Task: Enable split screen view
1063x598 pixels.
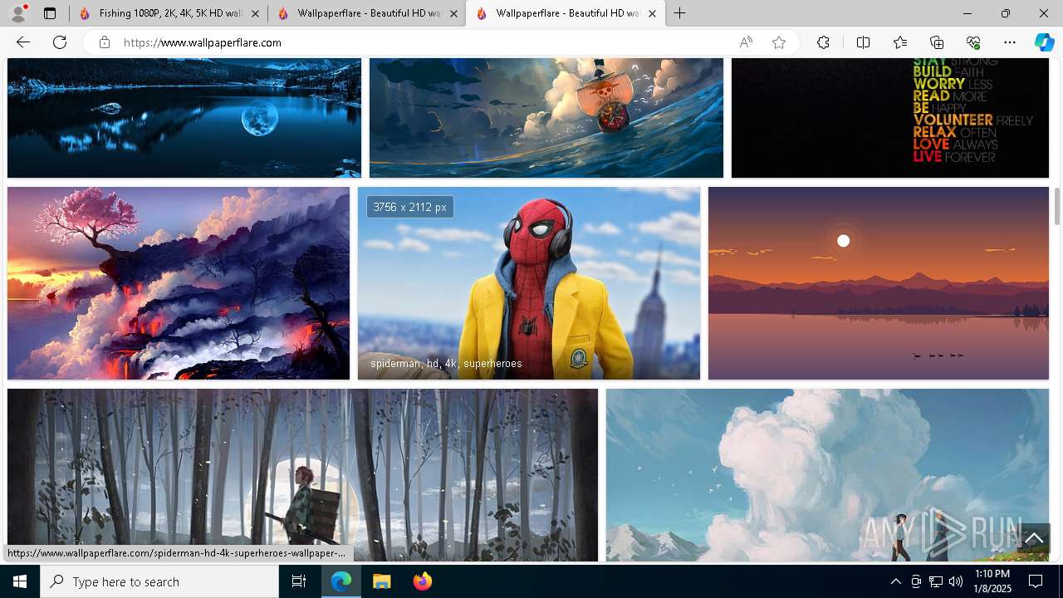Action: pyautogui.click(x=863, y=42)
